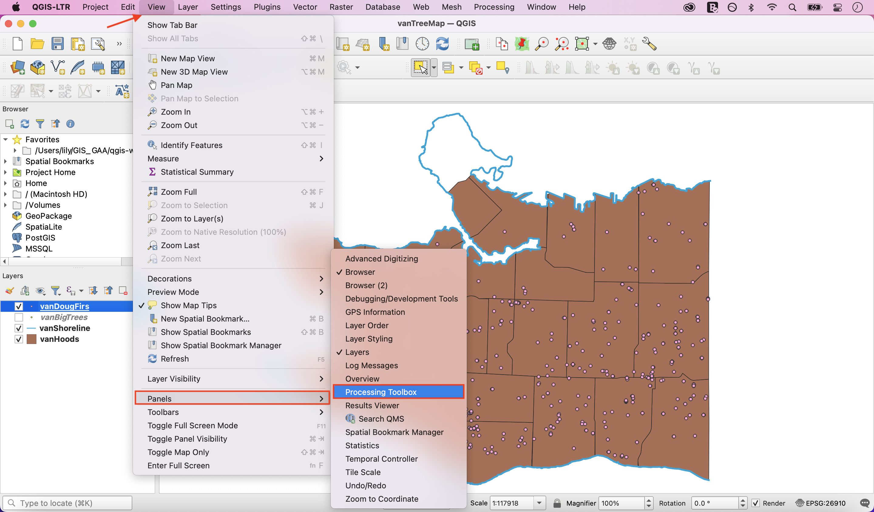Image resolution: width=874 pixels, height=512 pixels.
Task: Toggle the Render checkbox in status bar
Action: [x=755, y=503]
